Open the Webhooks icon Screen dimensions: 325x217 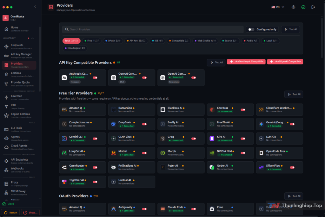click(6, 170)
